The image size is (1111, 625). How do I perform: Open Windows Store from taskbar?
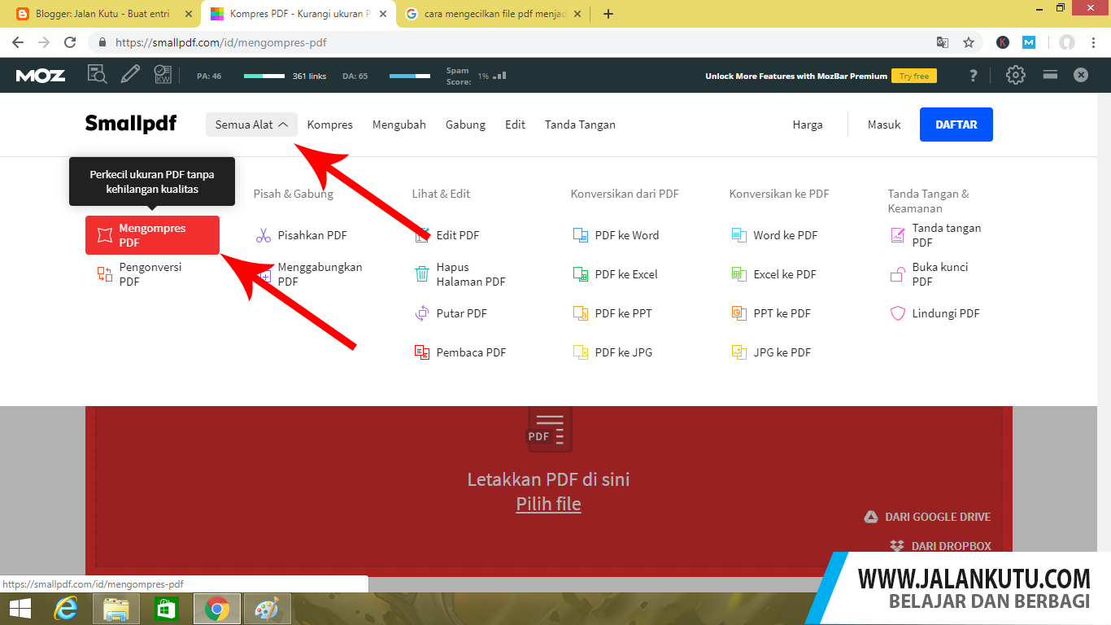(x=165, y=609)
